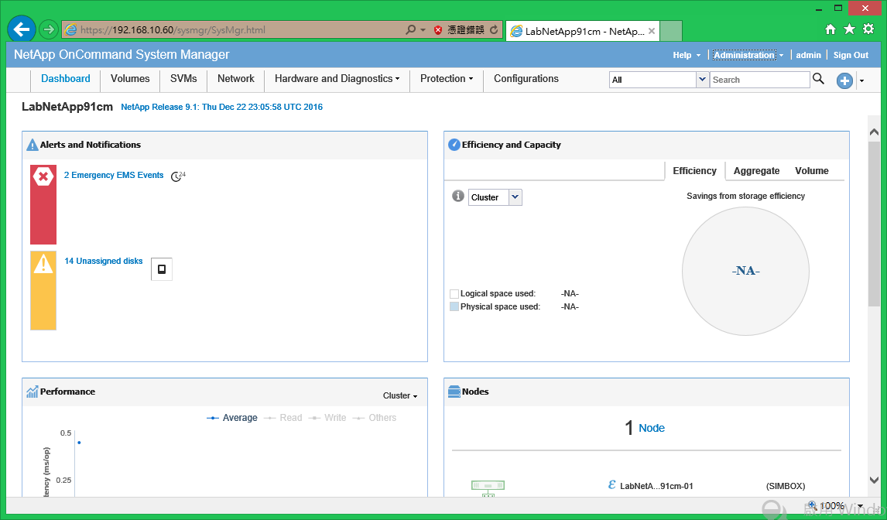
Task: Click the info icon beside the Cluster selector
Action: click(457, 197)
